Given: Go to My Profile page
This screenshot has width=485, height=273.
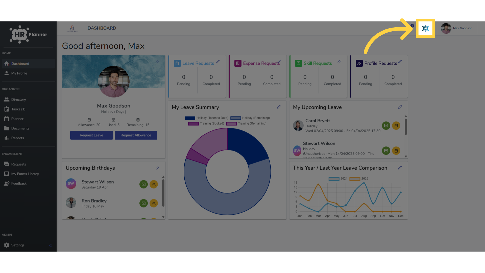Looking at the screenshot, I should point(28,73).
